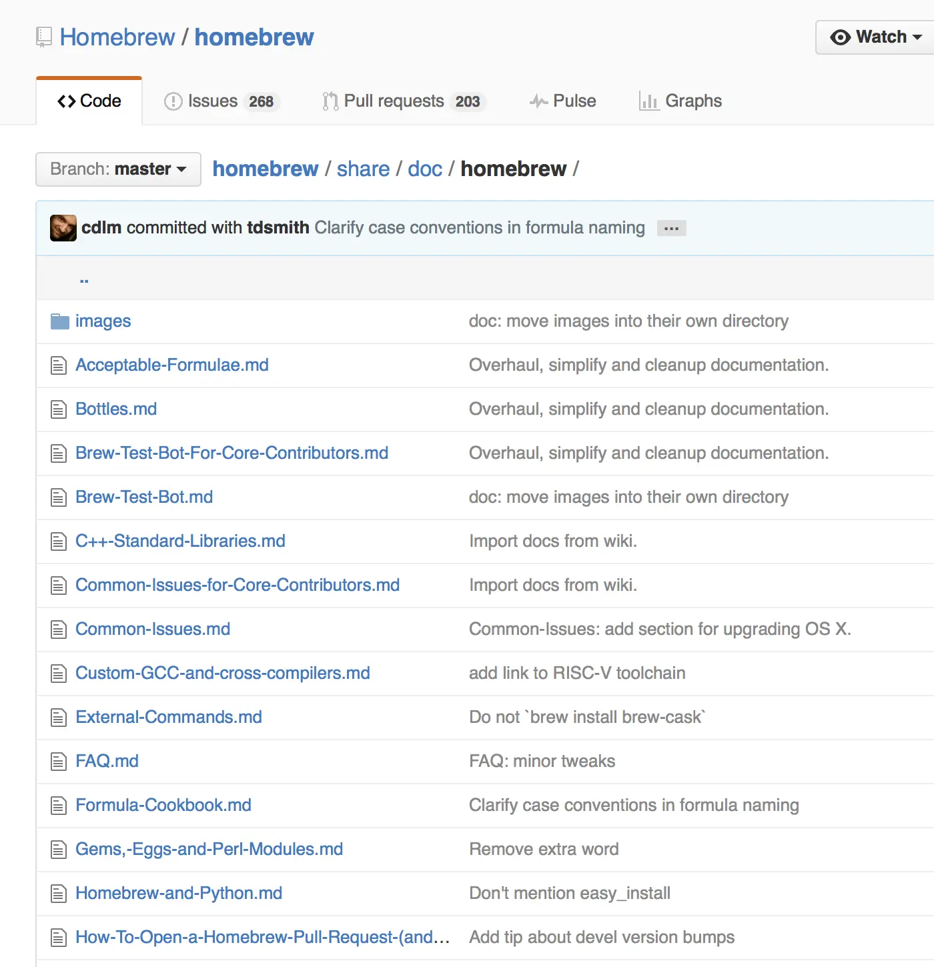
Task: Click the file icon beside Bottles.md
Action: tap(59, 409)
